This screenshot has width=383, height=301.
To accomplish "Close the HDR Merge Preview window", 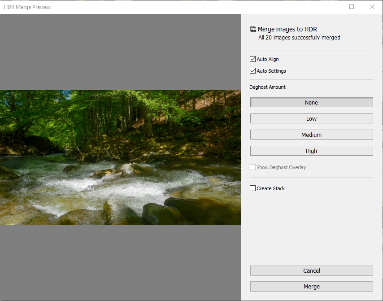I will tap(372, 7).
